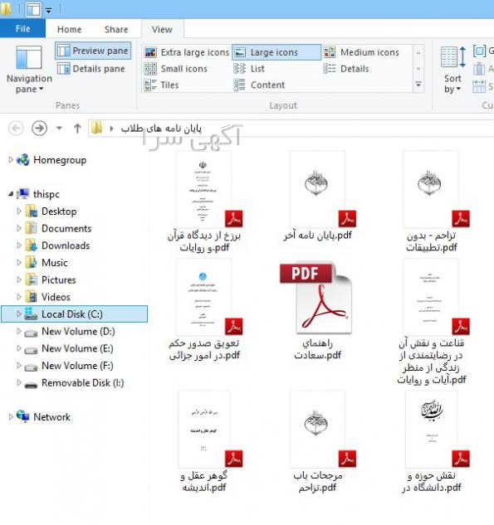Switch to the View ribbon tab
Viewport: 494px width, 525px height.
[162, 30]
